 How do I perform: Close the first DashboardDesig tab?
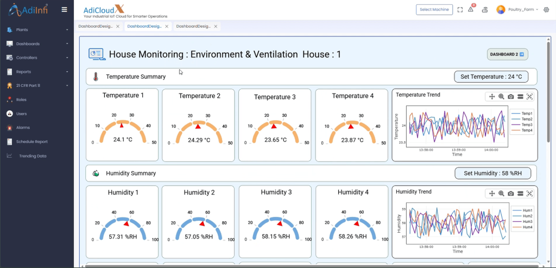point(118,27)
